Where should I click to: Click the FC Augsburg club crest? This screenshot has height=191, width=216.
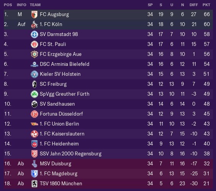point(34,15)
